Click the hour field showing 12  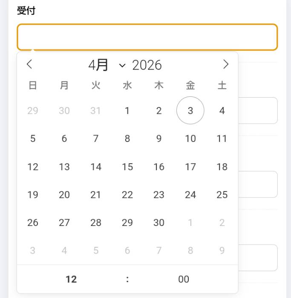71,279
